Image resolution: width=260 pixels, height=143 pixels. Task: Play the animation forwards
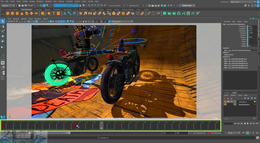tap(248, 123)
